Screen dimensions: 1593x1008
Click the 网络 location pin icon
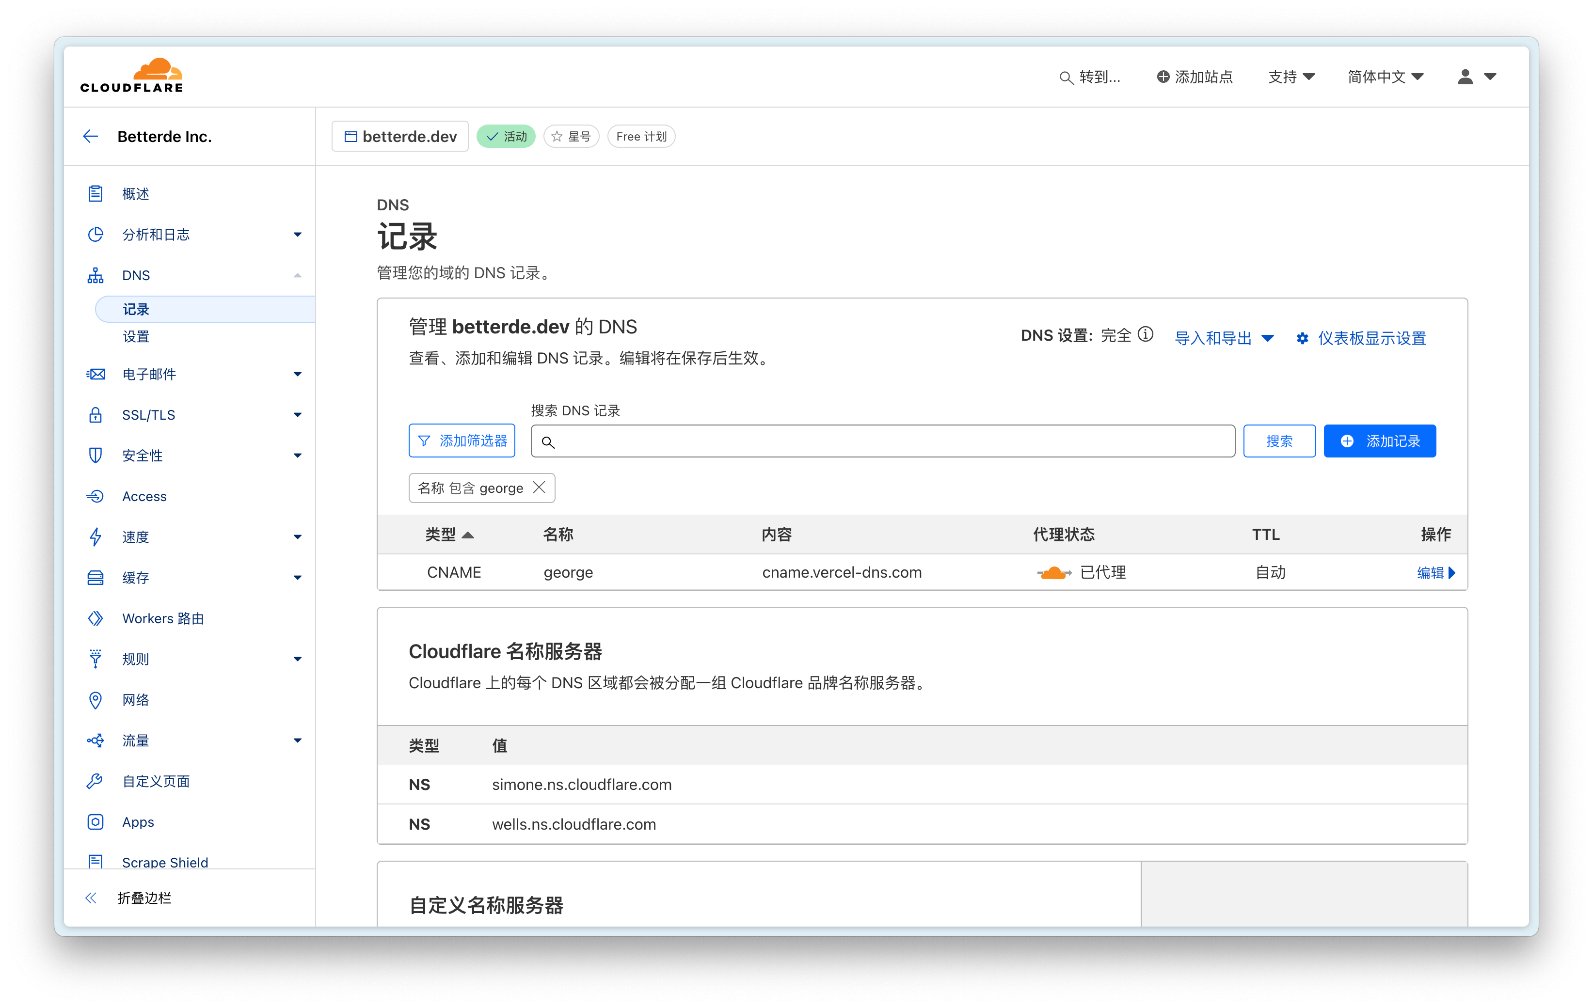[96, 700]
